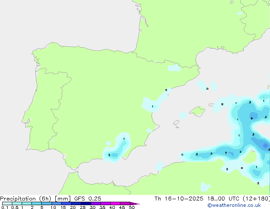Click the 'GFS 0.25' model label
This screenshot has width=270, height=209.
pos(88,199)
